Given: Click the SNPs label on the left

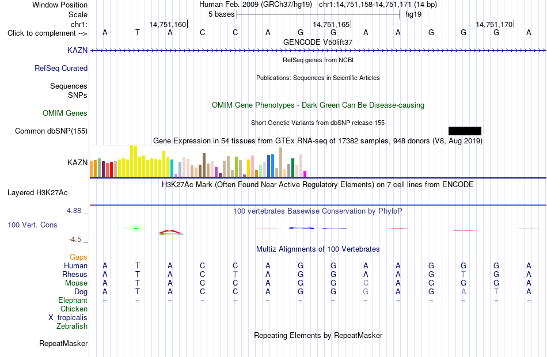Looking at the screenshot, I should tap(78, 95).
